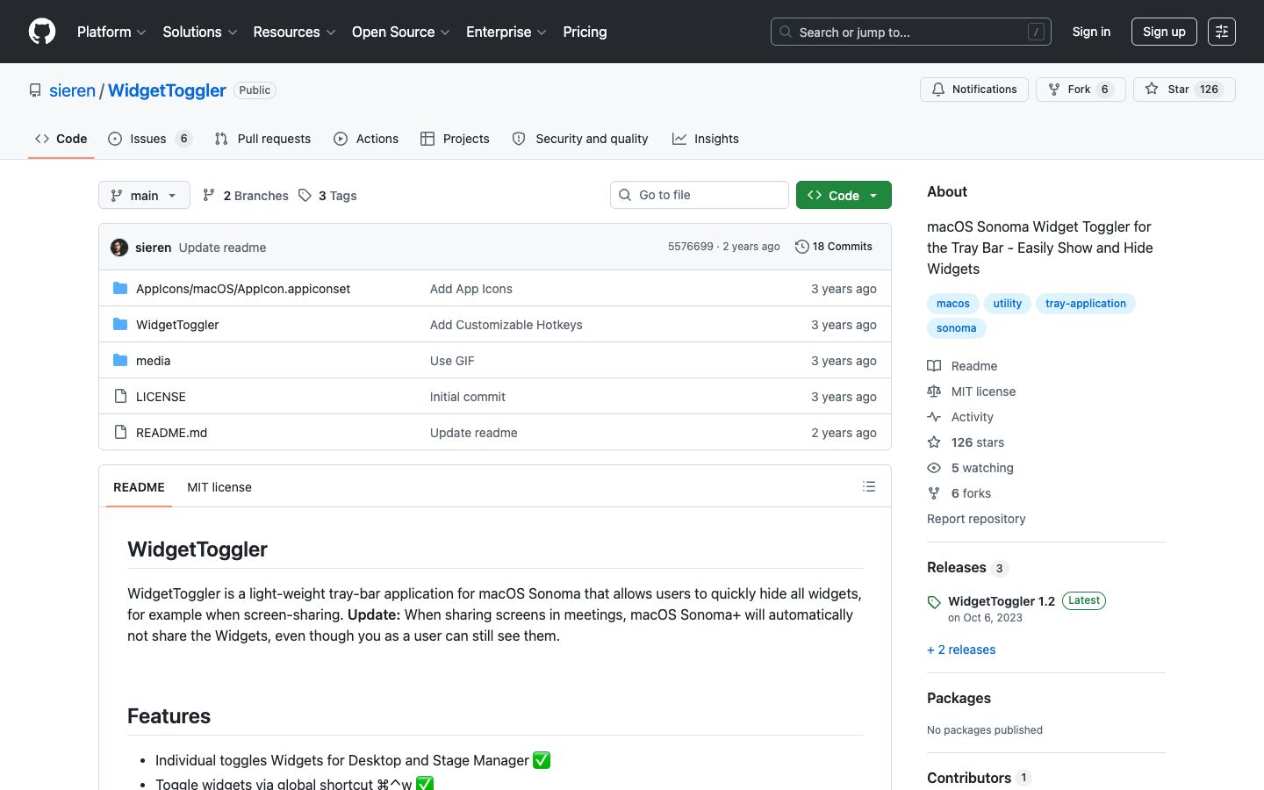Select the README tab above the file content

coord(139,487)
